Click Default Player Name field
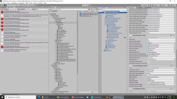 coord(162,58)
